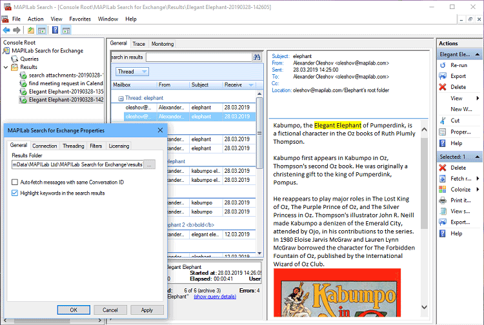
Task: Open the Connection tab in Properties
Action: (45, 146)
